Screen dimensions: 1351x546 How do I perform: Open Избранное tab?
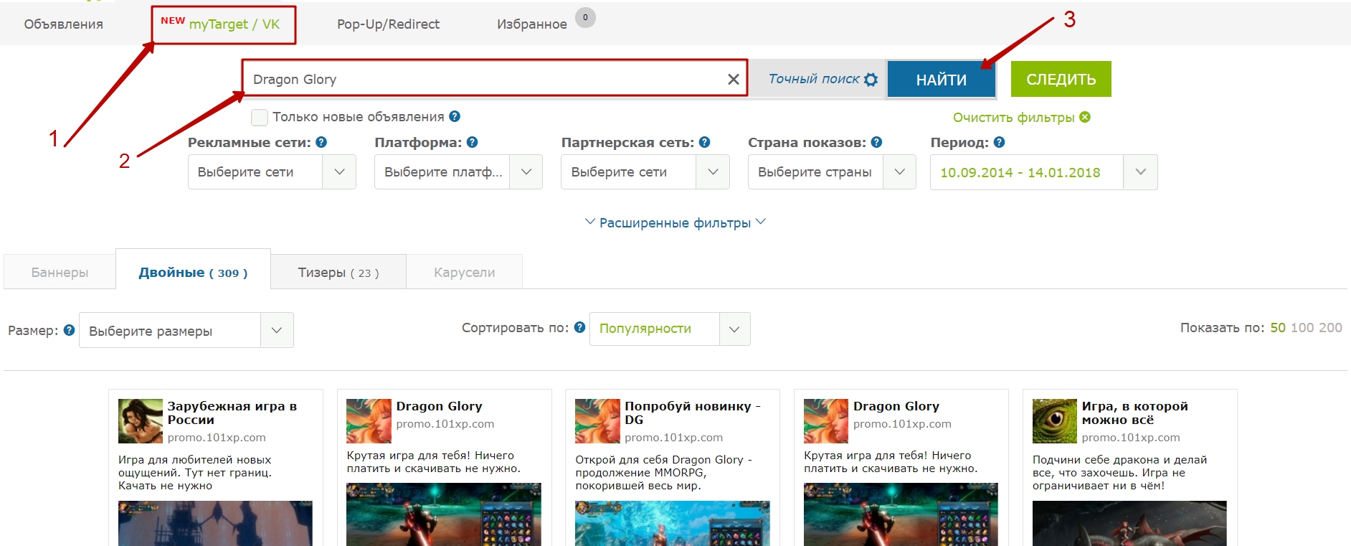(531, 24)
